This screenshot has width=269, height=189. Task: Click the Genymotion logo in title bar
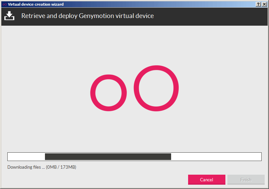pyautogui.click(x=5, y=4)
